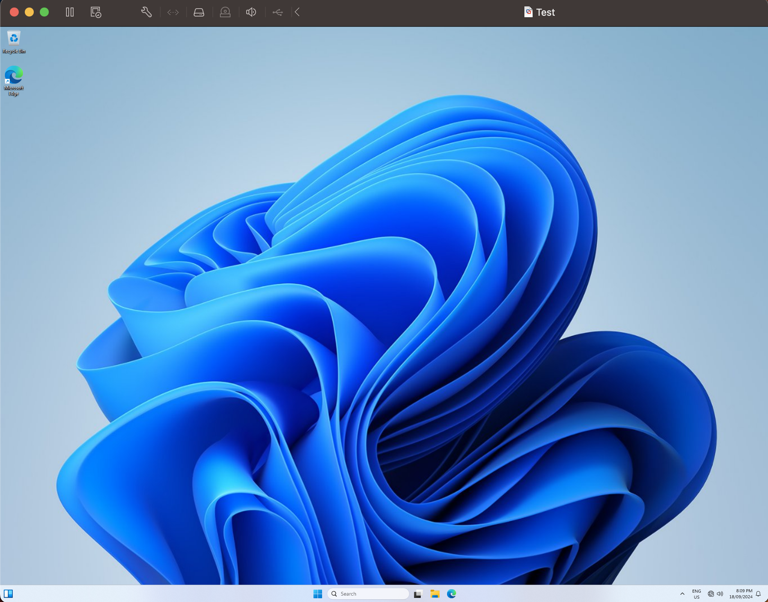768x602 pixels.
Task: Open the Windows Start menu
Action: tap(318, 594)
